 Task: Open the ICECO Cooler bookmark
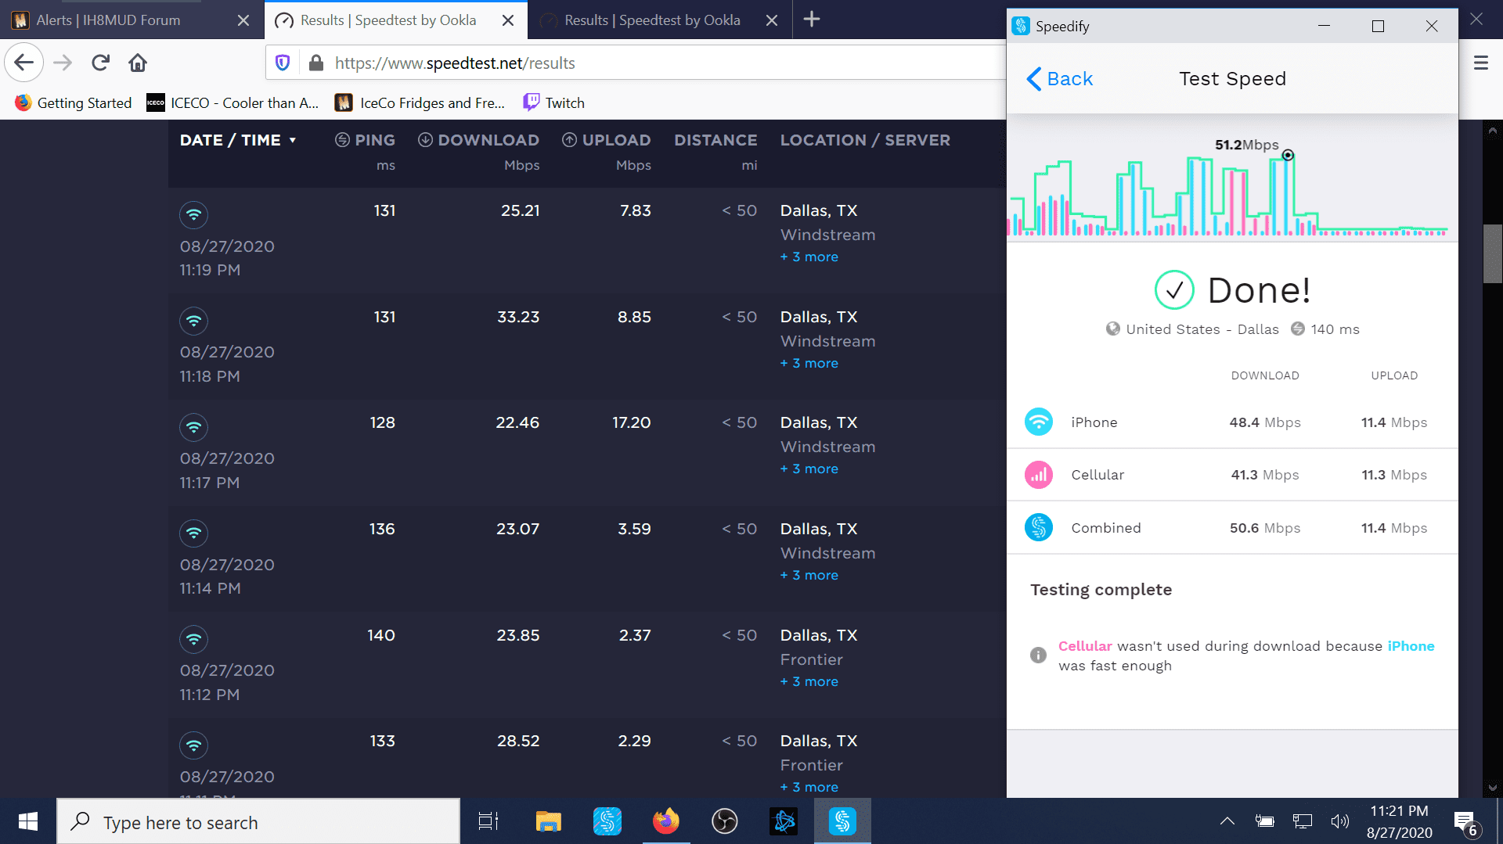(x=233, y=102)
